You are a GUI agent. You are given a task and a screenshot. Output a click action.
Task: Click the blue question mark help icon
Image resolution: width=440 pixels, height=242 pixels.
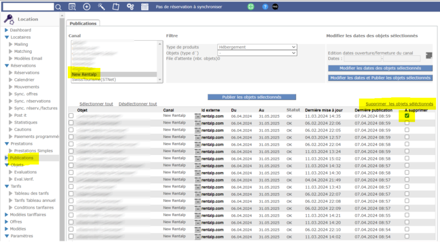pyautogui.click(x=265, y=7)
